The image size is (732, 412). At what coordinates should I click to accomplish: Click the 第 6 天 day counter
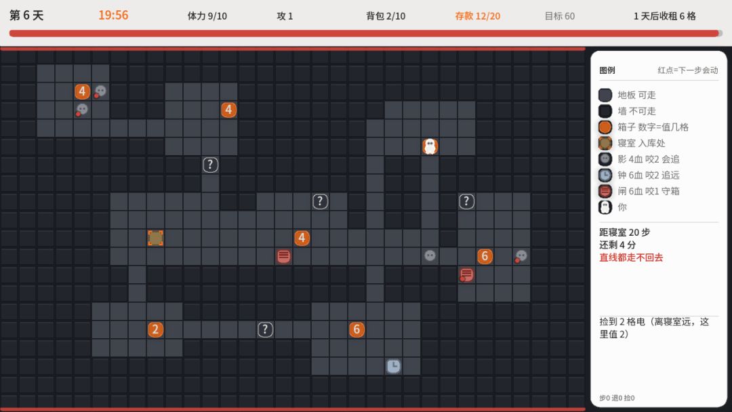point(26,16)
